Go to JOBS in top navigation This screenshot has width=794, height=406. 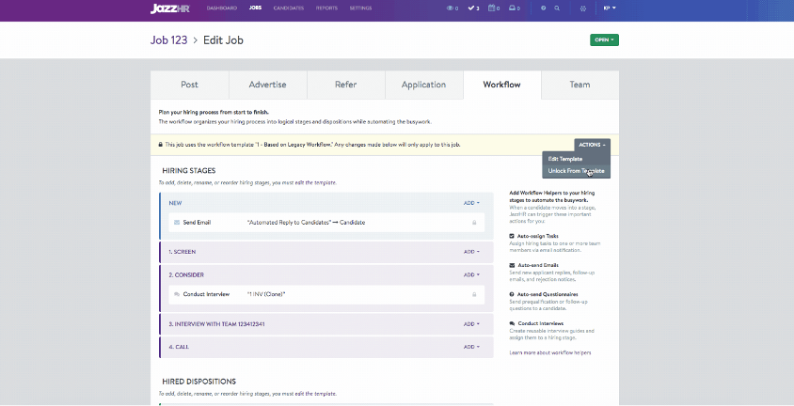(x=255, y=8)
